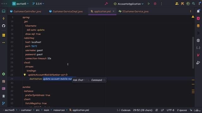Open Codeium status bar widget
Image resolution: width=202 pixels, height=113 pixels.
tap(124, 110)
